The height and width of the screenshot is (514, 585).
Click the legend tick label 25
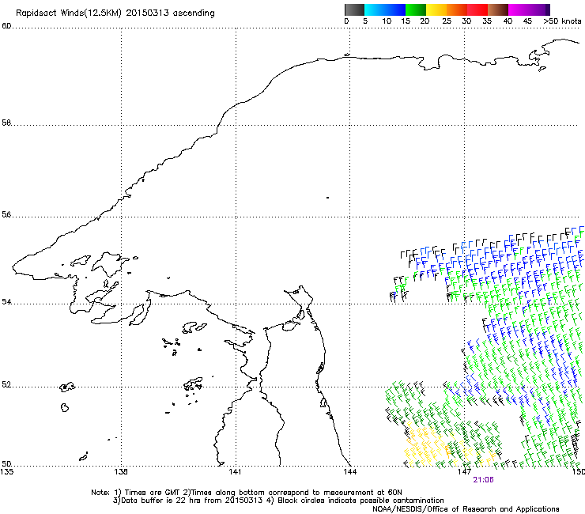point(447,21)
